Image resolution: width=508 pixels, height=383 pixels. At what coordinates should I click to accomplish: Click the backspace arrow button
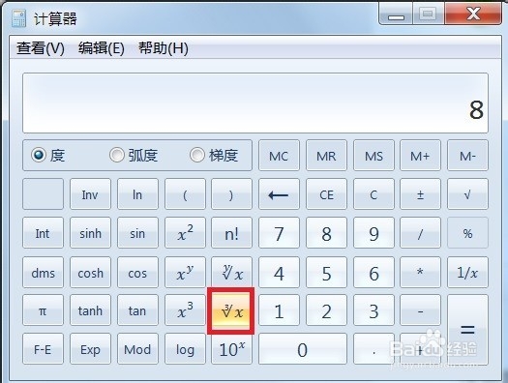tap(279, 194)
